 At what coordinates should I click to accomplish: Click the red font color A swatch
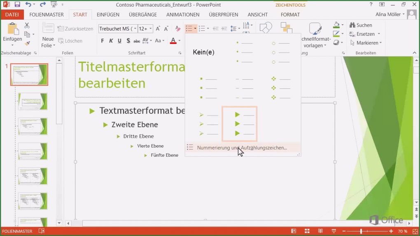(x=173, y=41)
